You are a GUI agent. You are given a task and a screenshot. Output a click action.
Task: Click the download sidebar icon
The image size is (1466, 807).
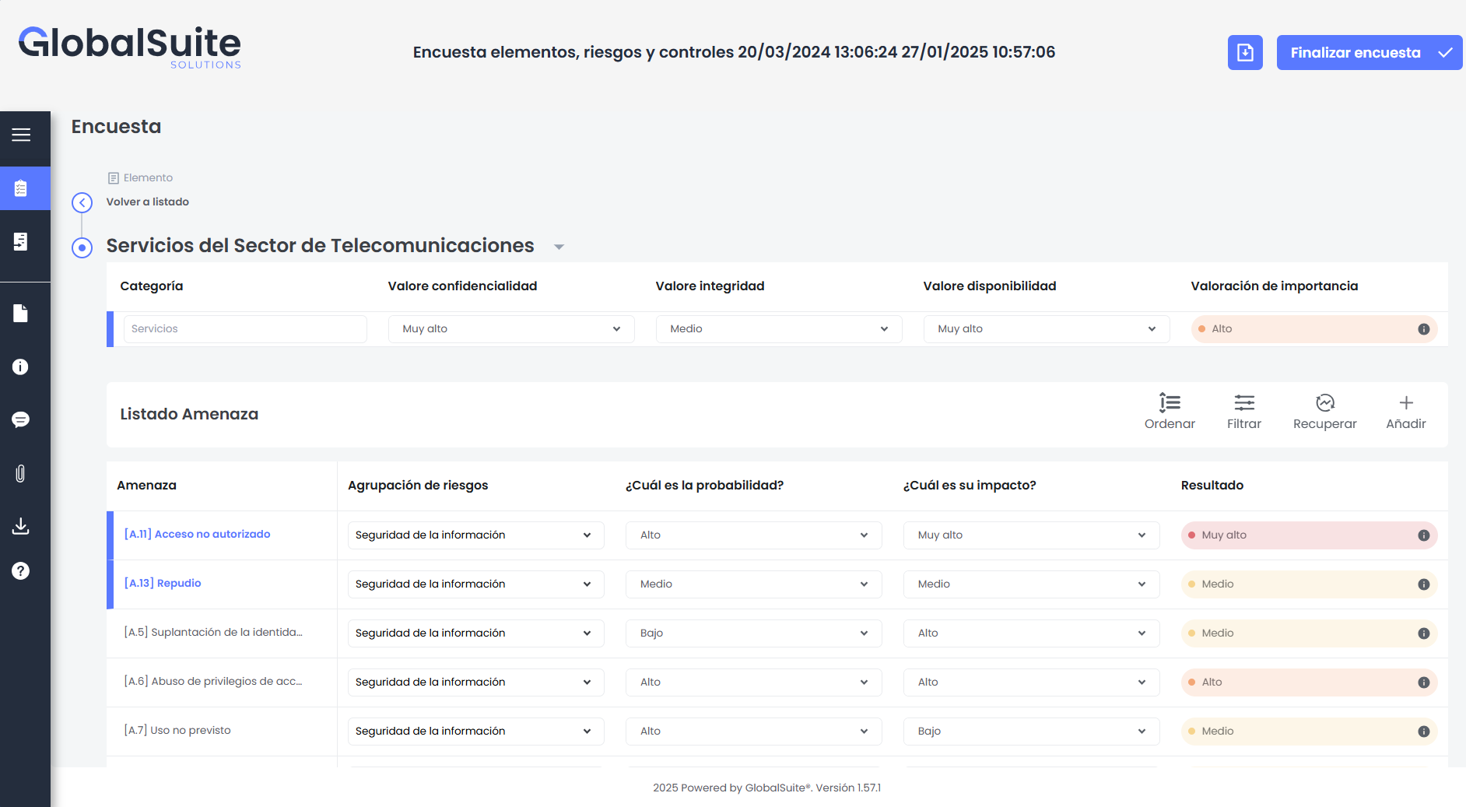21,526
